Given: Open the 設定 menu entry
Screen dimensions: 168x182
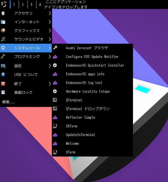Looking at the screenshot, I should point(26,66).
